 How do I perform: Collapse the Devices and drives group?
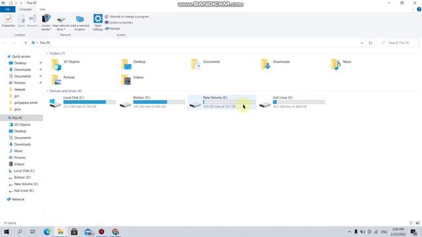pos(47,91)
